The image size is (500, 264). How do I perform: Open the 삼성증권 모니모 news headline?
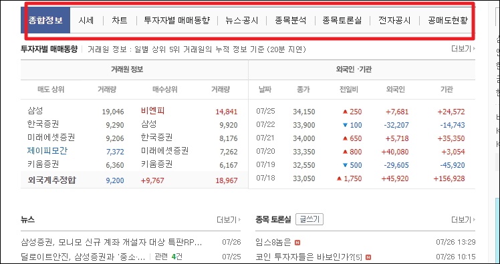pyautogui.click(x=111, y=243)
